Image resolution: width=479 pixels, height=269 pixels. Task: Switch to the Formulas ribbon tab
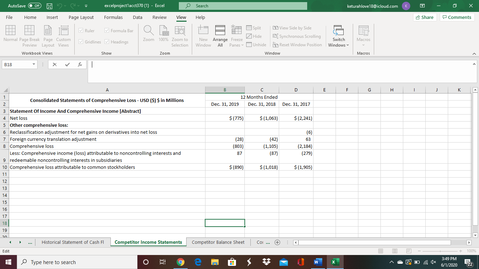(113, 17)
